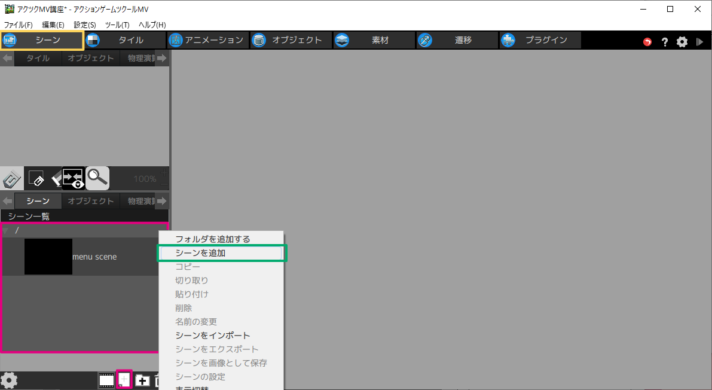
Task: Open settings gear in top-right toolbar
Action: click(682, 42)
